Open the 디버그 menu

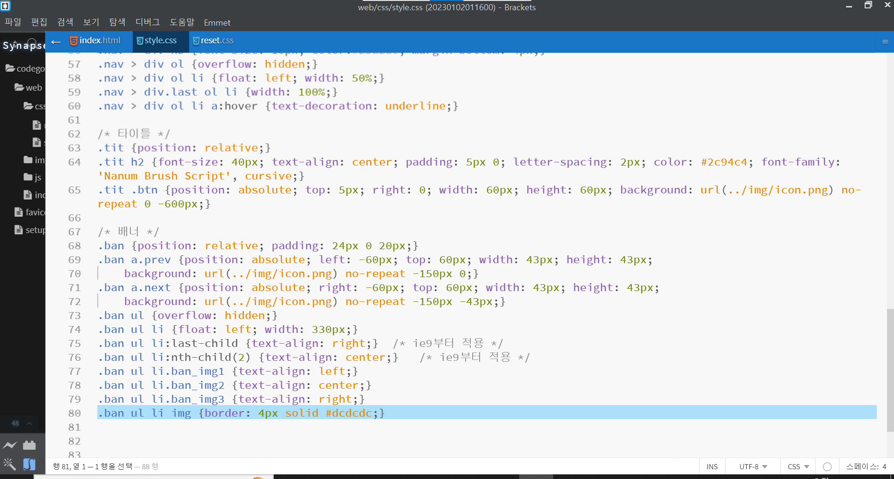pyautogui.click(x=148, y=22)
